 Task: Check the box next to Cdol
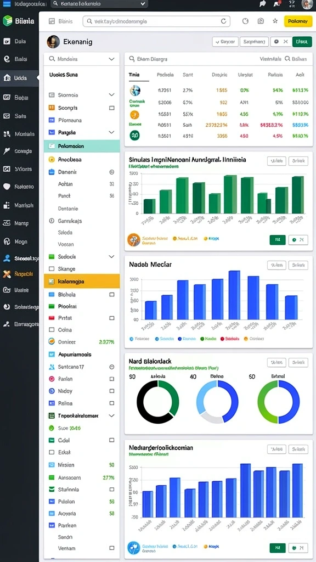click(x=112, y=440)
